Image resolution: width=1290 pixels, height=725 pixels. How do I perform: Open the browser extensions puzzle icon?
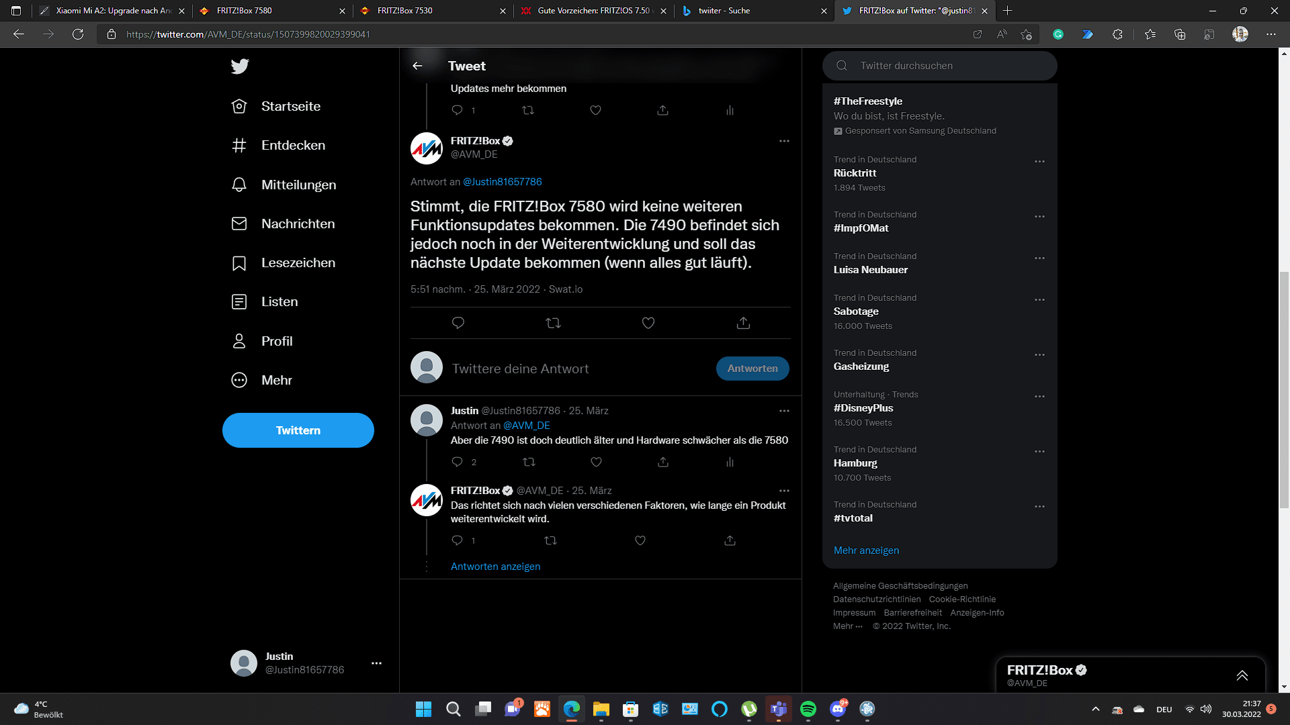point(1117,34)
